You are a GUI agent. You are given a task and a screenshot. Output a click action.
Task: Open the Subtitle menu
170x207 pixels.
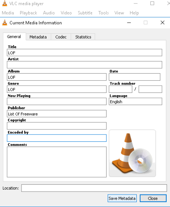85,13
